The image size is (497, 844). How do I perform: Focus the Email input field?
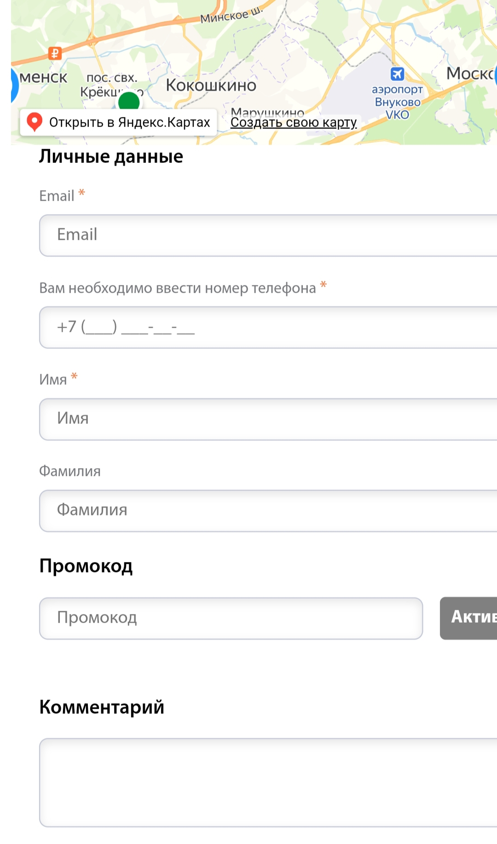pos(268,235)
